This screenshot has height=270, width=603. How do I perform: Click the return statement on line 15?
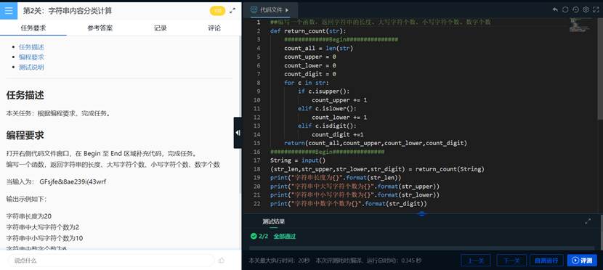(376, 143)
